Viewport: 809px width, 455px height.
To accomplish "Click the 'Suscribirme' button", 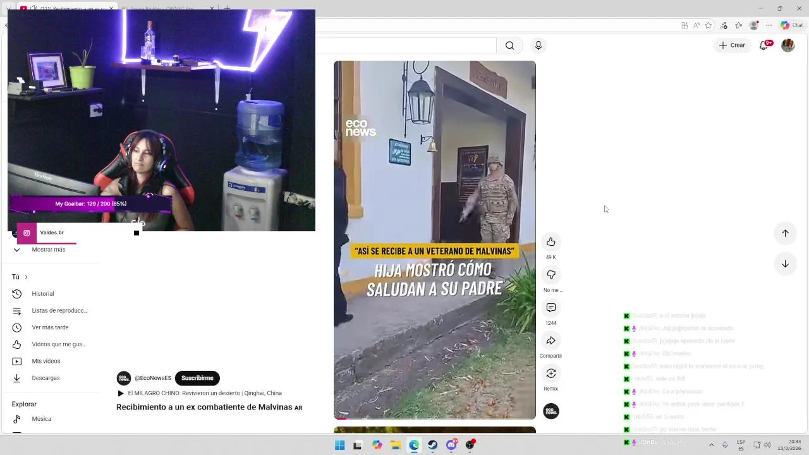I will coord(197,378).
